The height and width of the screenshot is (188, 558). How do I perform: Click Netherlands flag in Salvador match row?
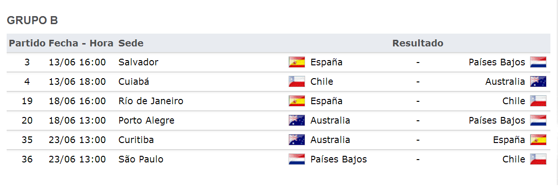coord(538,62)
